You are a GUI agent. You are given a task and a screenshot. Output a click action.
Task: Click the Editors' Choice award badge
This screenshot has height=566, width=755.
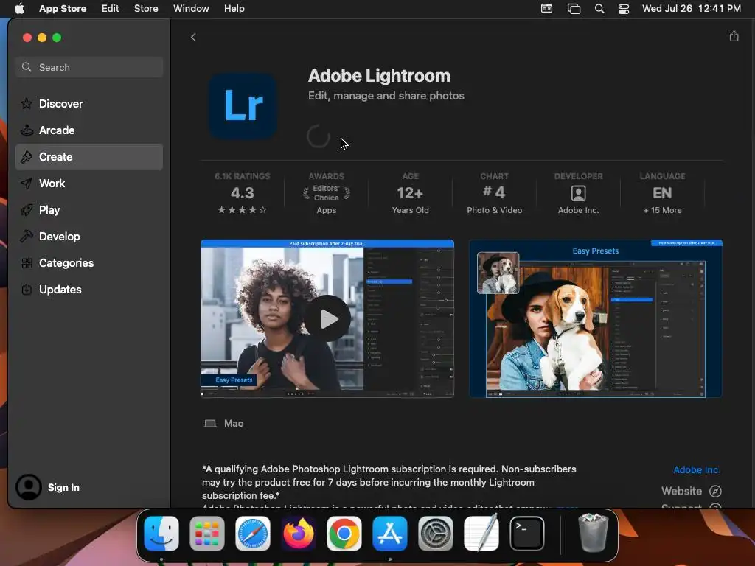[x=327, y=193]
